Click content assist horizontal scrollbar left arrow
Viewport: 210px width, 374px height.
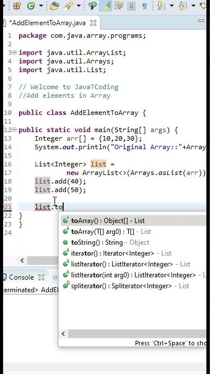click(x=63, y=333)
